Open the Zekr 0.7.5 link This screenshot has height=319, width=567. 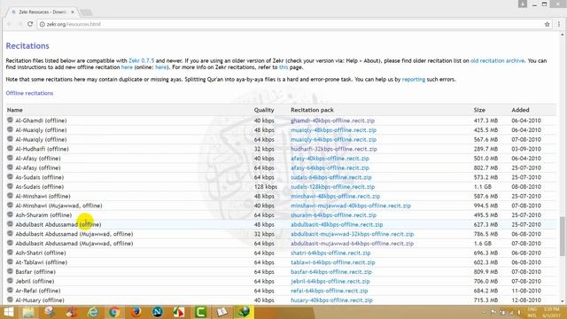(142, 61)
